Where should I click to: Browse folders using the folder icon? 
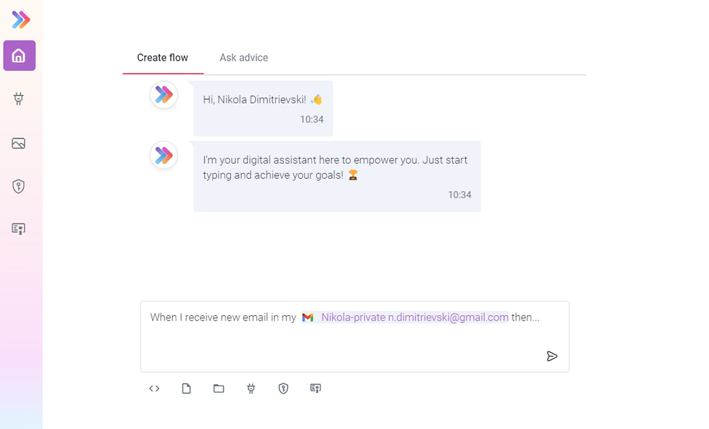coord(218,388)
